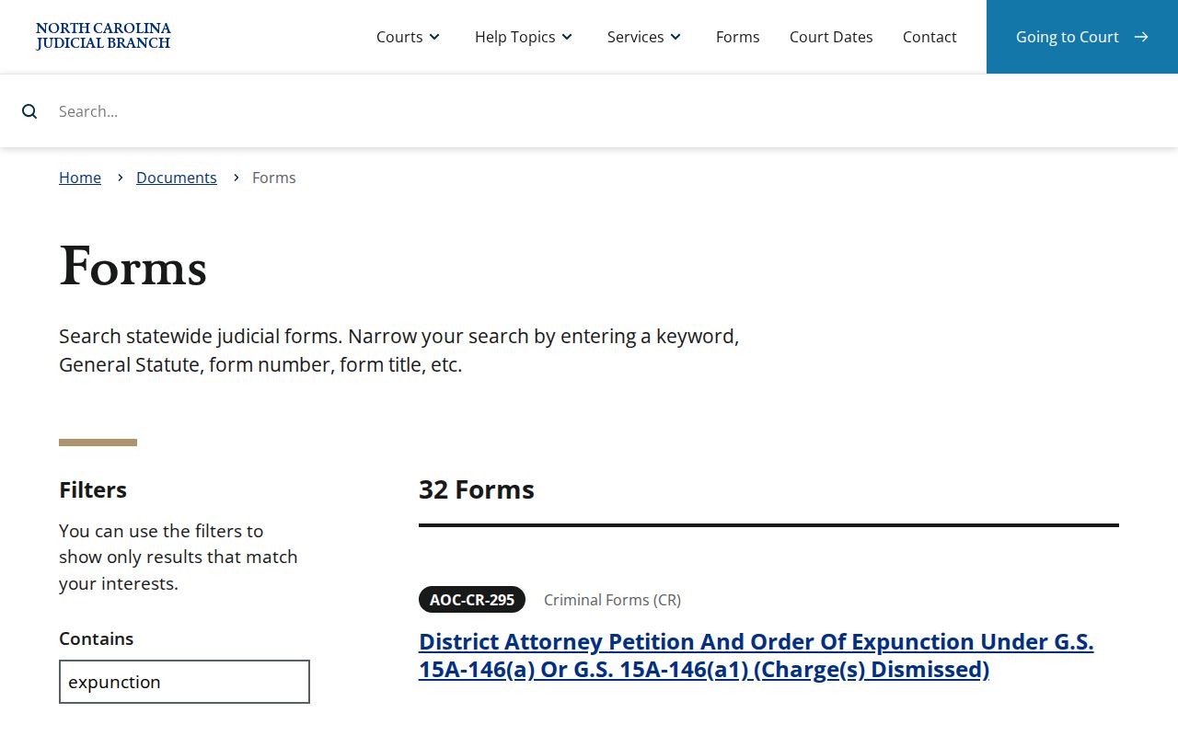1178x736 pixels.
Task: Click the Going to Court button
Action: pos(1082,37)
